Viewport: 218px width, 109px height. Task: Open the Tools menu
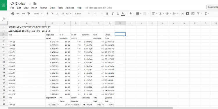click(x=60, y=8)
